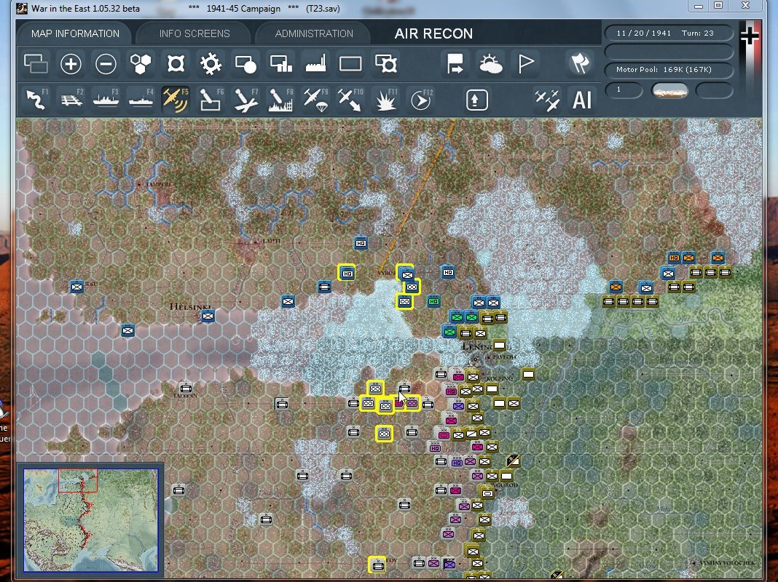Click the AI button

click(x=581, y=100)
